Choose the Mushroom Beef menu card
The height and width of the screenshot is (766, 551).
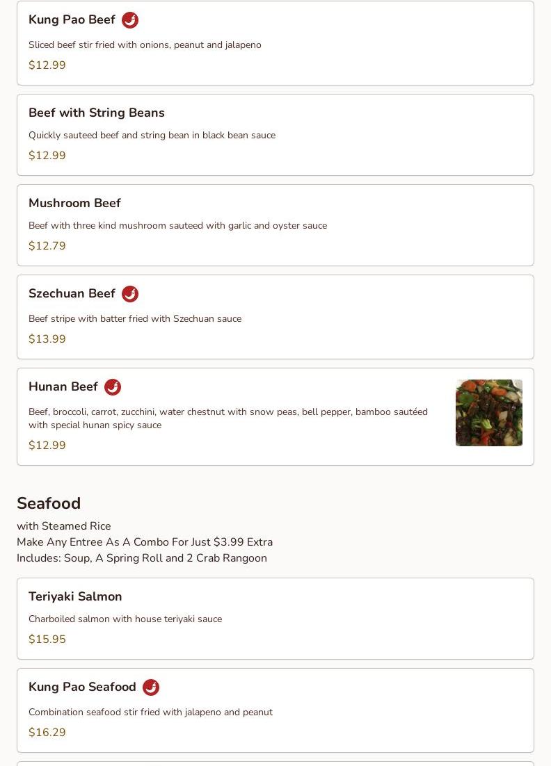point(275,225)
